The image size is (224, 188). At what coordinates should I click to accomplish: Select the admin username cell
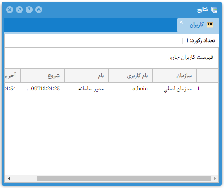pyautogui.click(x=131, y=89)
